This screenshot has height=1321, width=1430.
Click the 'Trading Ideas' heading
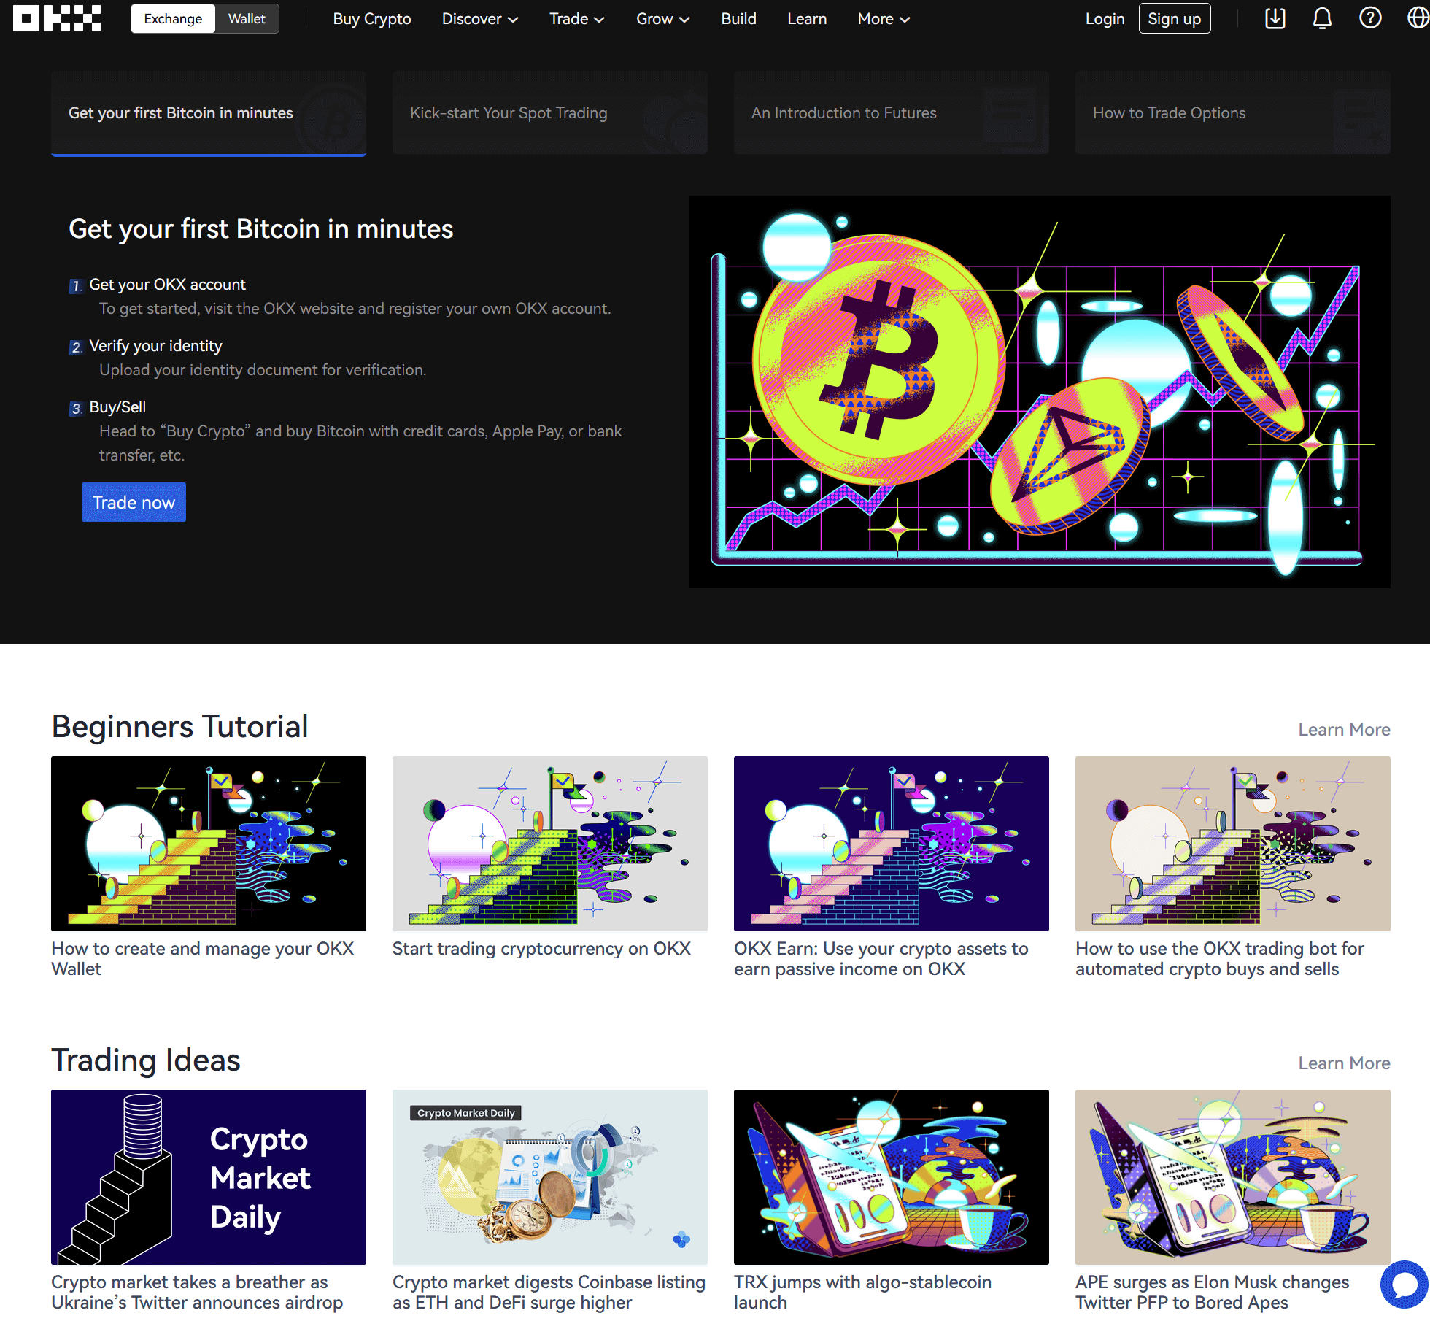click(146, 1060)
